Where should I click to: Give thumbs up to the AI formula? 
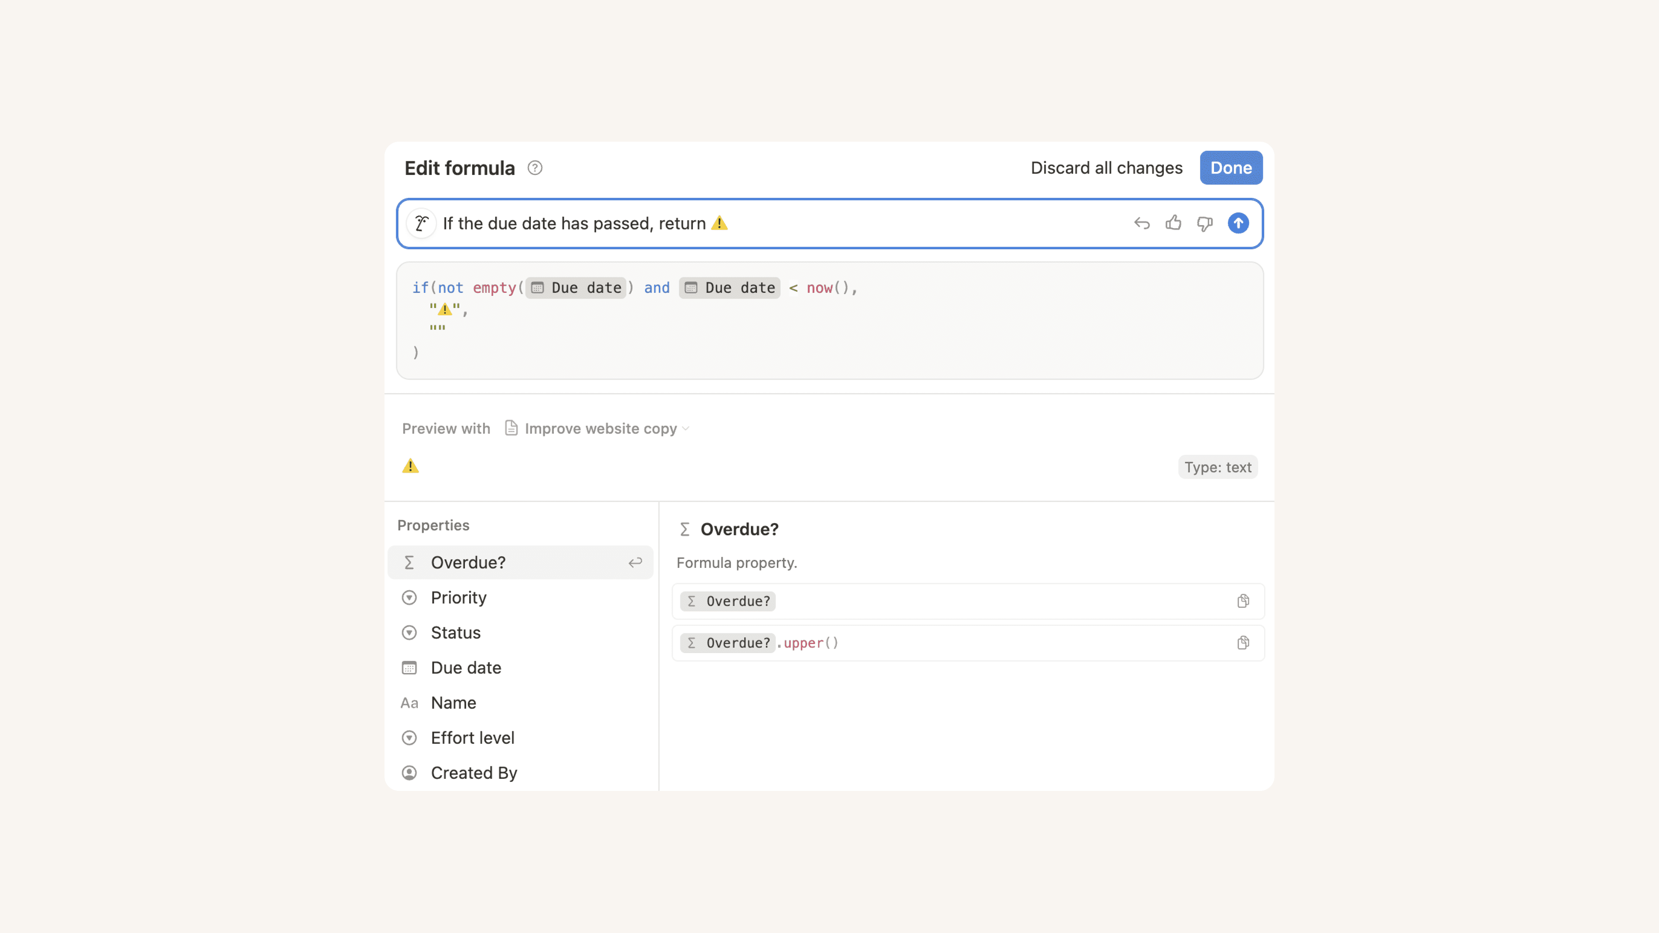pyautogui.click(x=1173, y=223)
